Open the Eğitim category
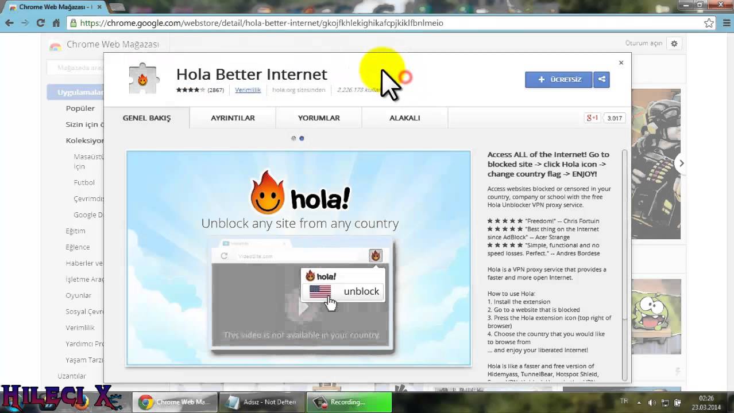734x413 pixels. 75,231
